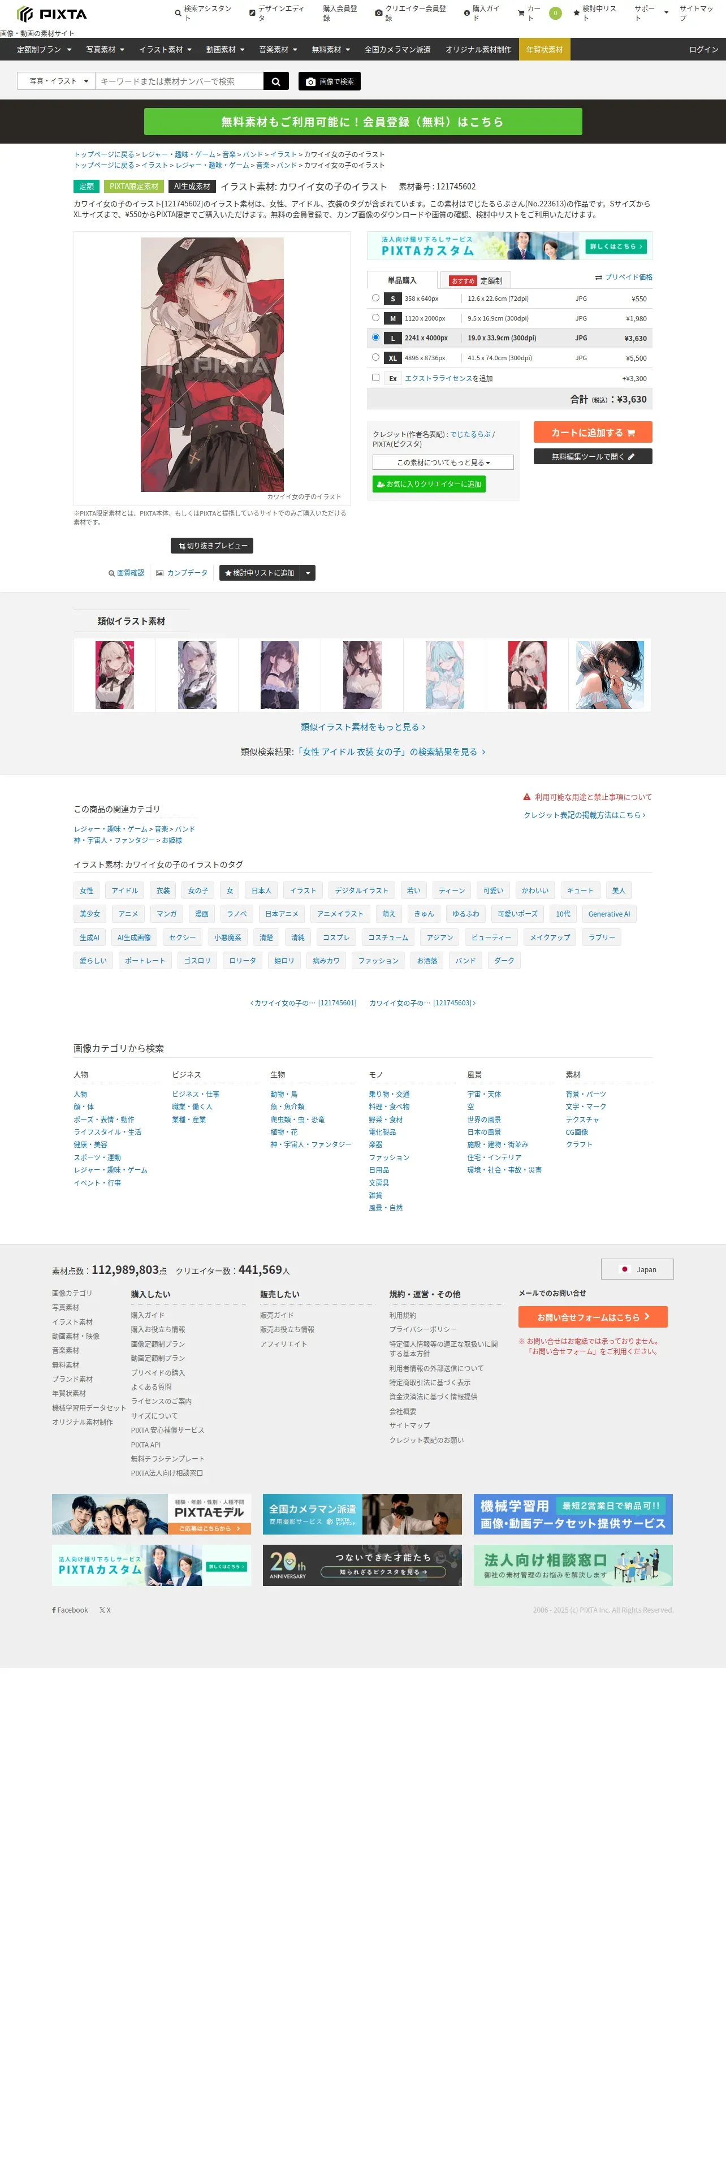Open creator でじたるらぶ credit link
The height and width of the screenshot is (2178, 726).
(x=470, y=434)
